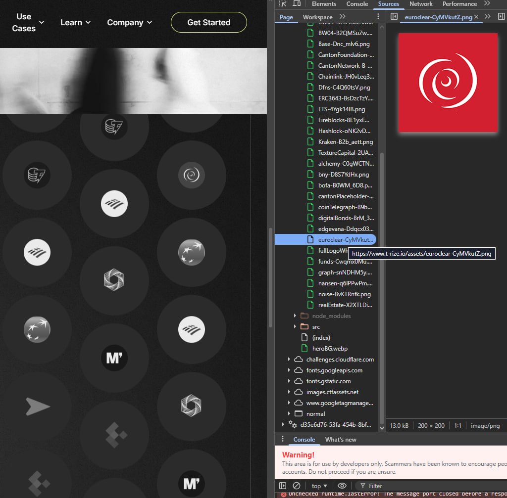Expand www.googletagmanager domain
Viewport: 507px width, 498px height.
click(289, 403)
